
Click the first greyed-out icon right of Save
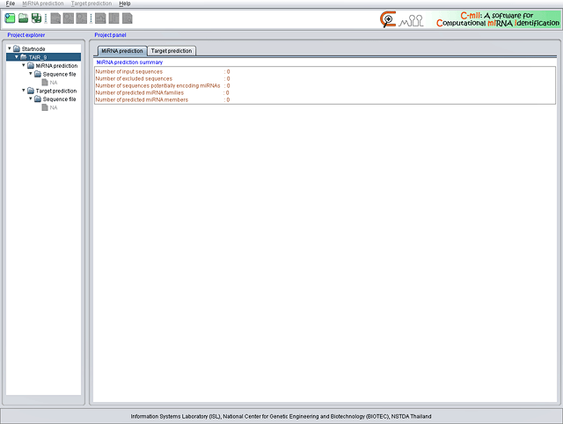click(55, 18)
